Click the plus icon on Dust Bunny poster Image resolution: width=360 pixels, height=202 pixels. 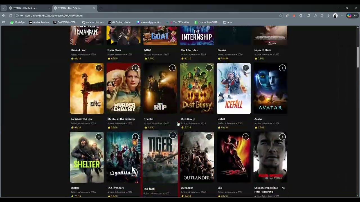point(209,68)
